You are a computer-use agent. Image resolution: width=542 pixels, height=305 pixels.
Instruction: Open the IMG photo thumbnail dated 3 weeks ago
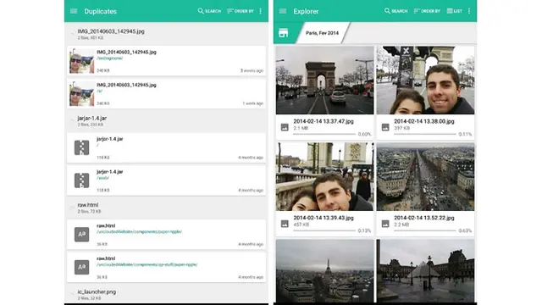[x=81, y=61]
